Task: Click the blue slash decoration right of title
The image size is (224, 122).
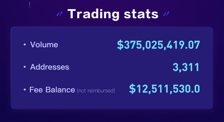Action: 166,14
